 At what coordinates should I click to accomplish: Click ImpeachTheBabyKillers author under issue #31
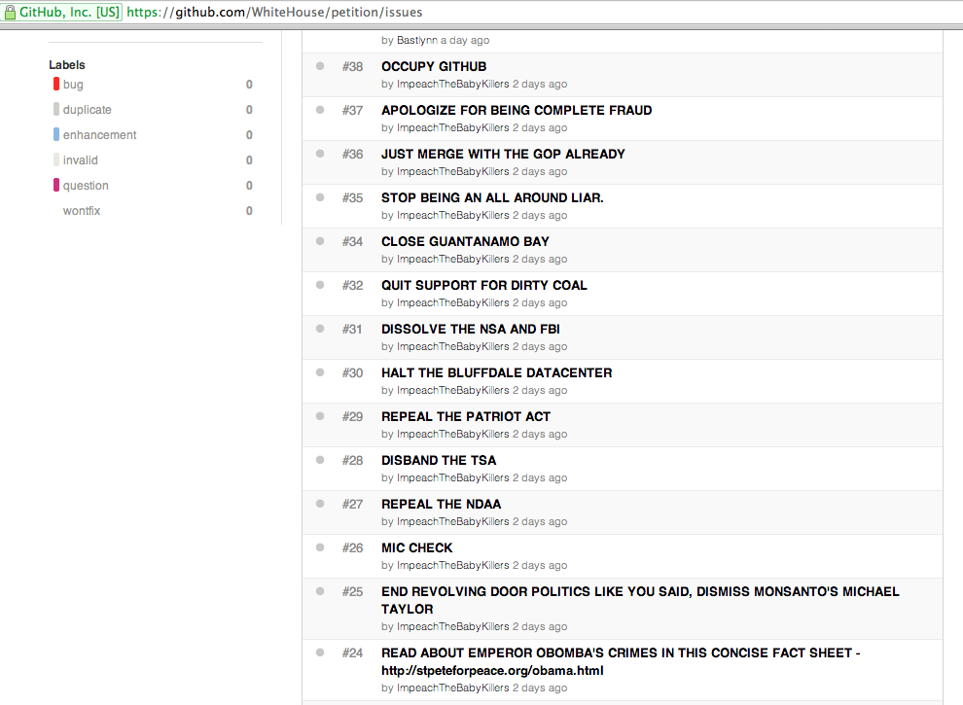[x=452, y=347]
